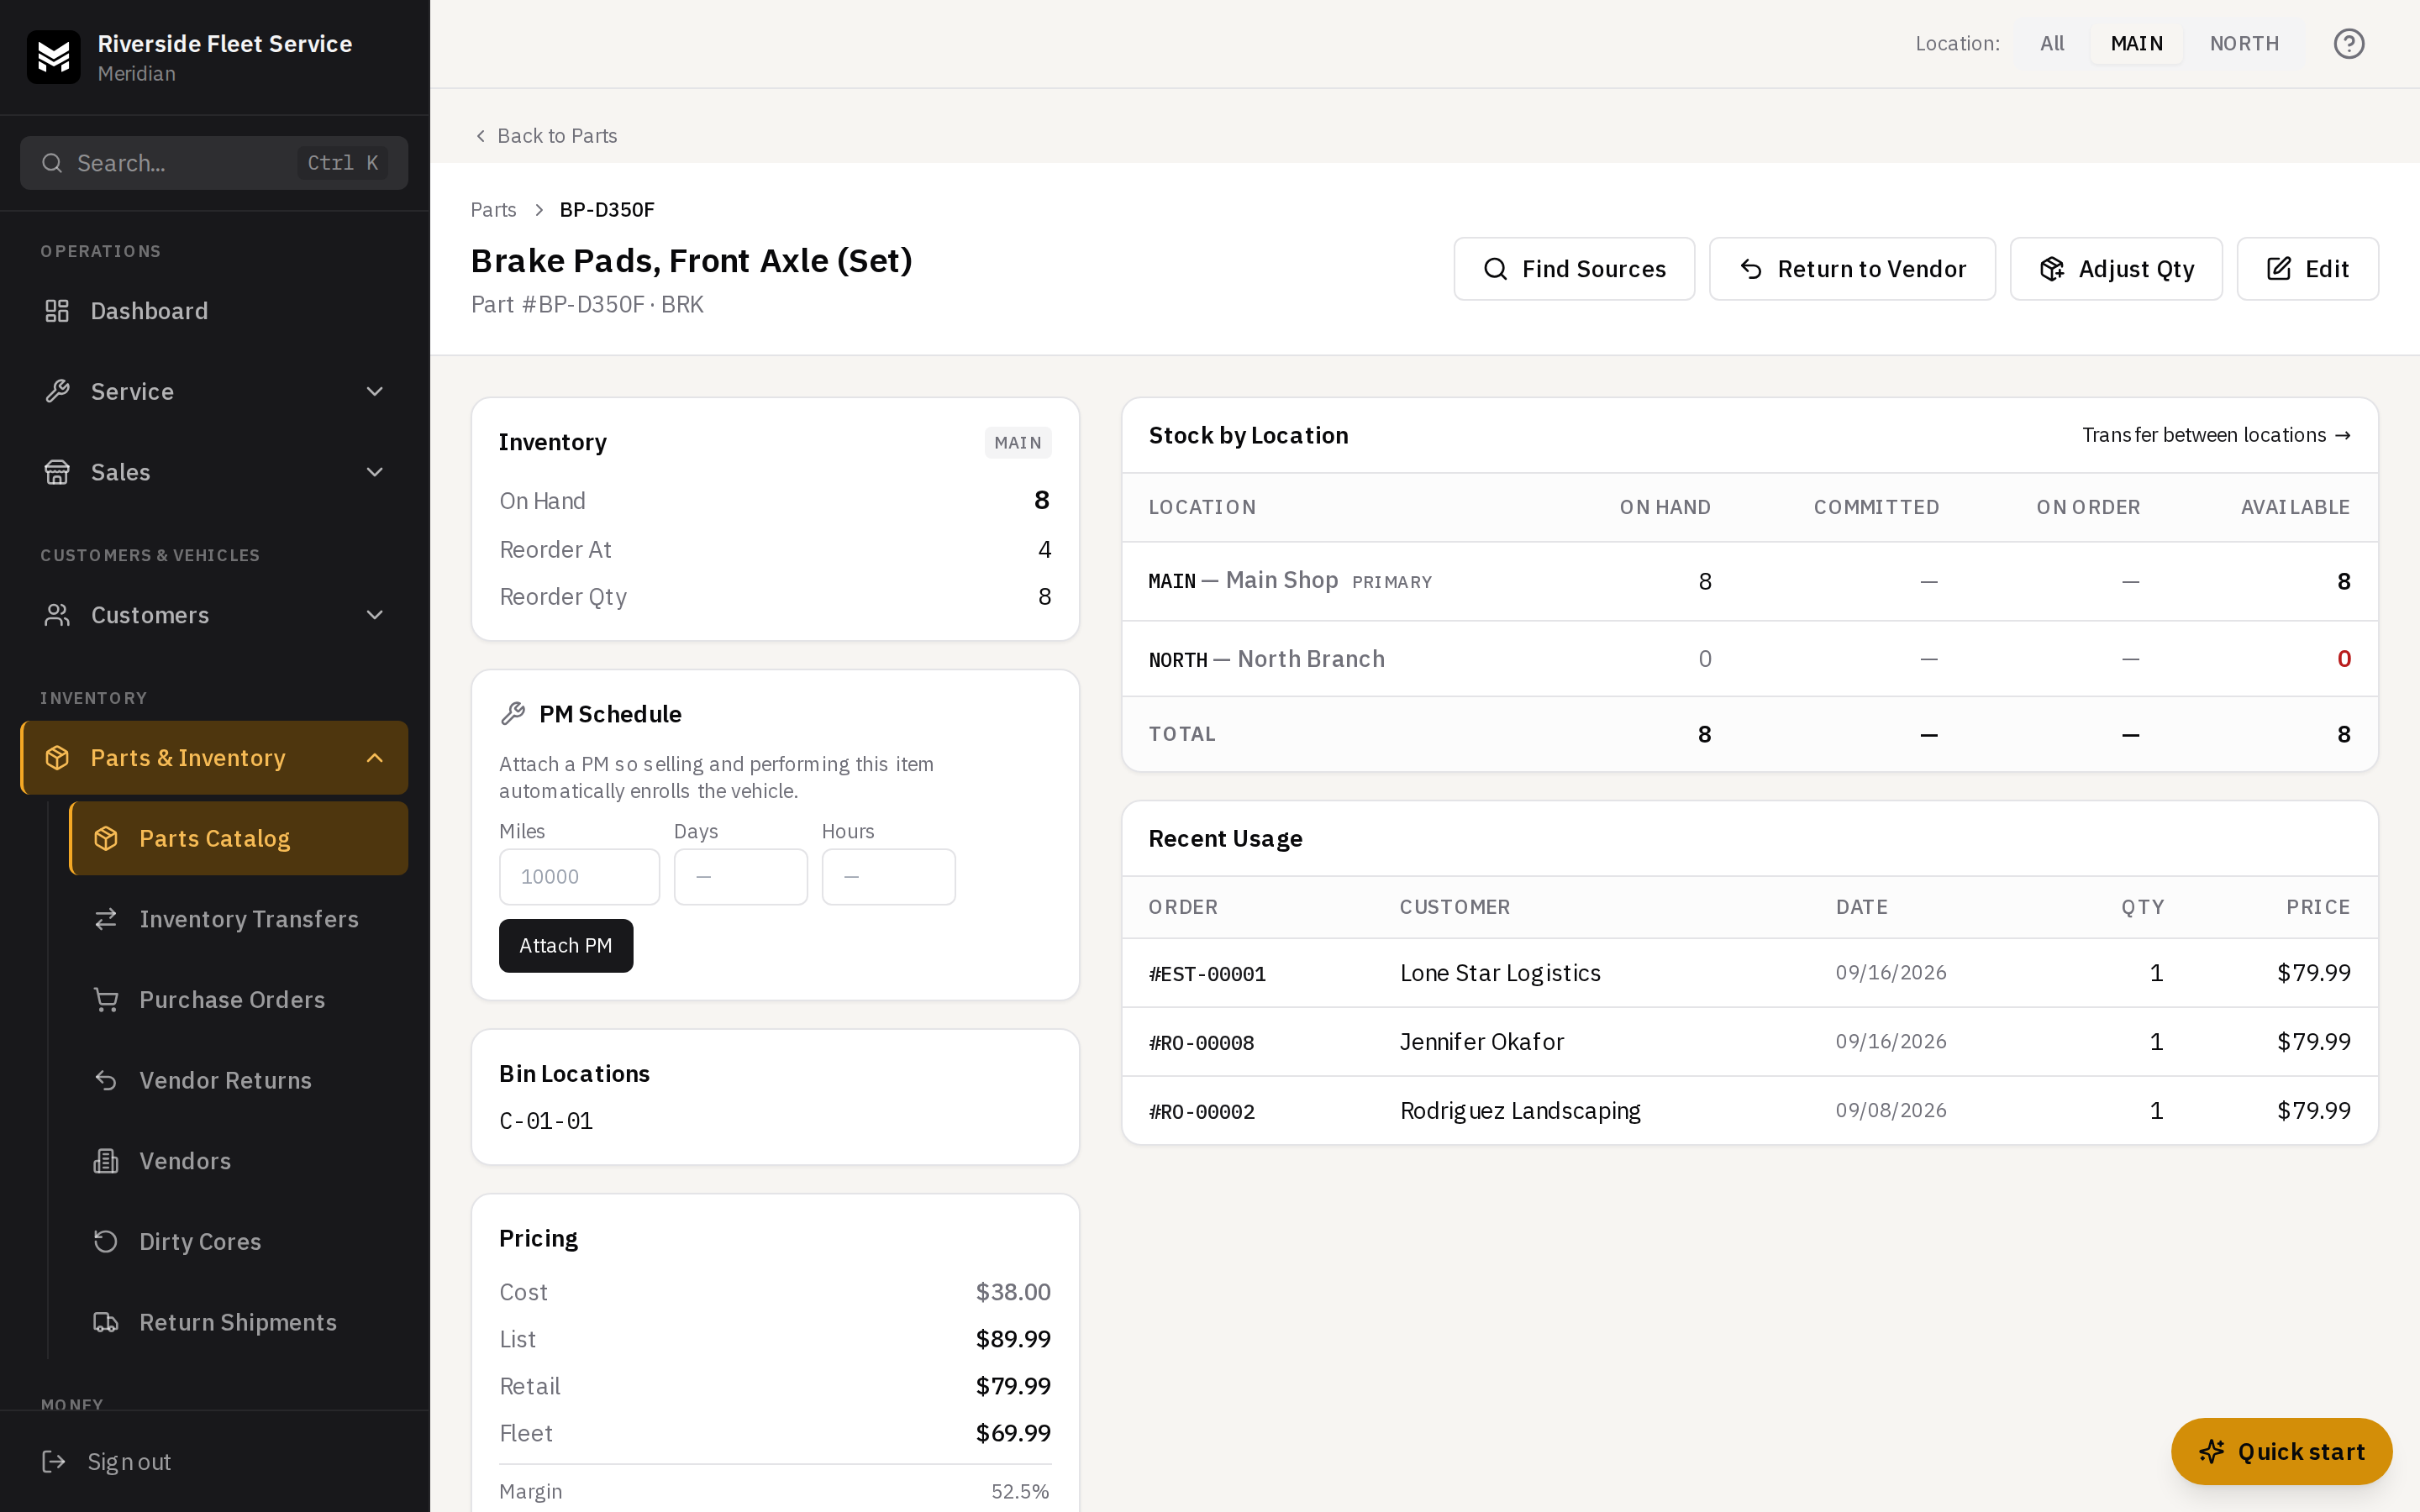Select the MAIN location filter
2420x1512 pixels.
click(2136, 44)
